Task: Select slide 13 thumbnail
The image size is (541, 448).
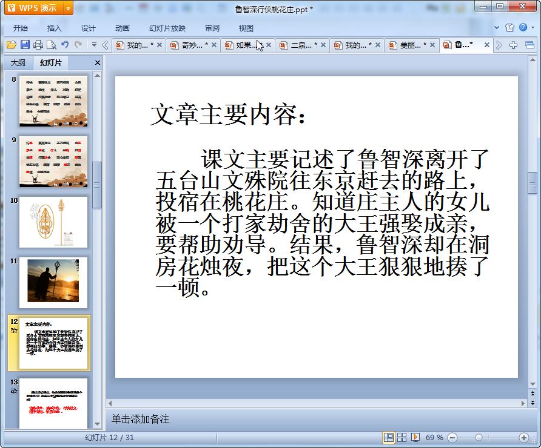Action: pos(53,404)
